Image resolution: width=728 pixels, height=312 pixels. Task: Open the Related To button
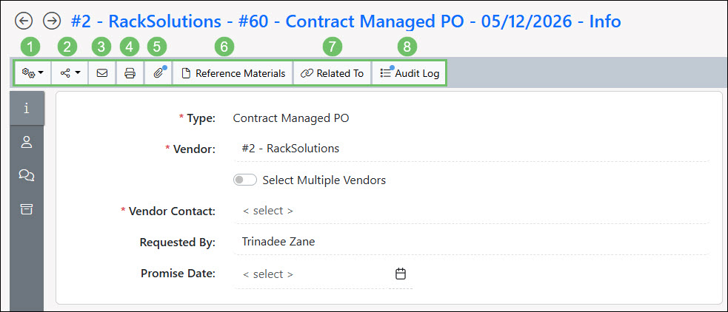coord(332,72)
